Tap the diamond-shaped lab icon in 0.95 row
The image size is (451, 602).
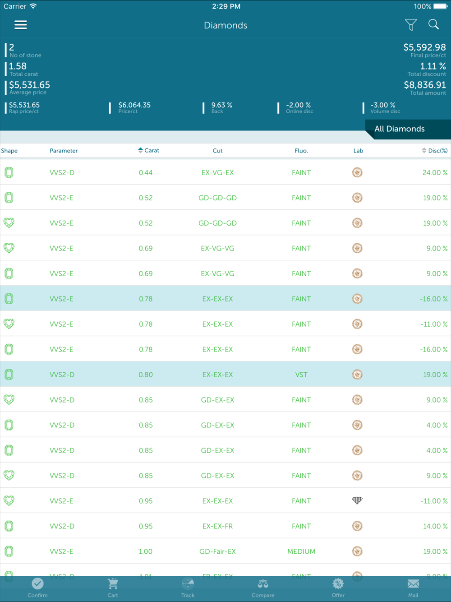point(357,500)
